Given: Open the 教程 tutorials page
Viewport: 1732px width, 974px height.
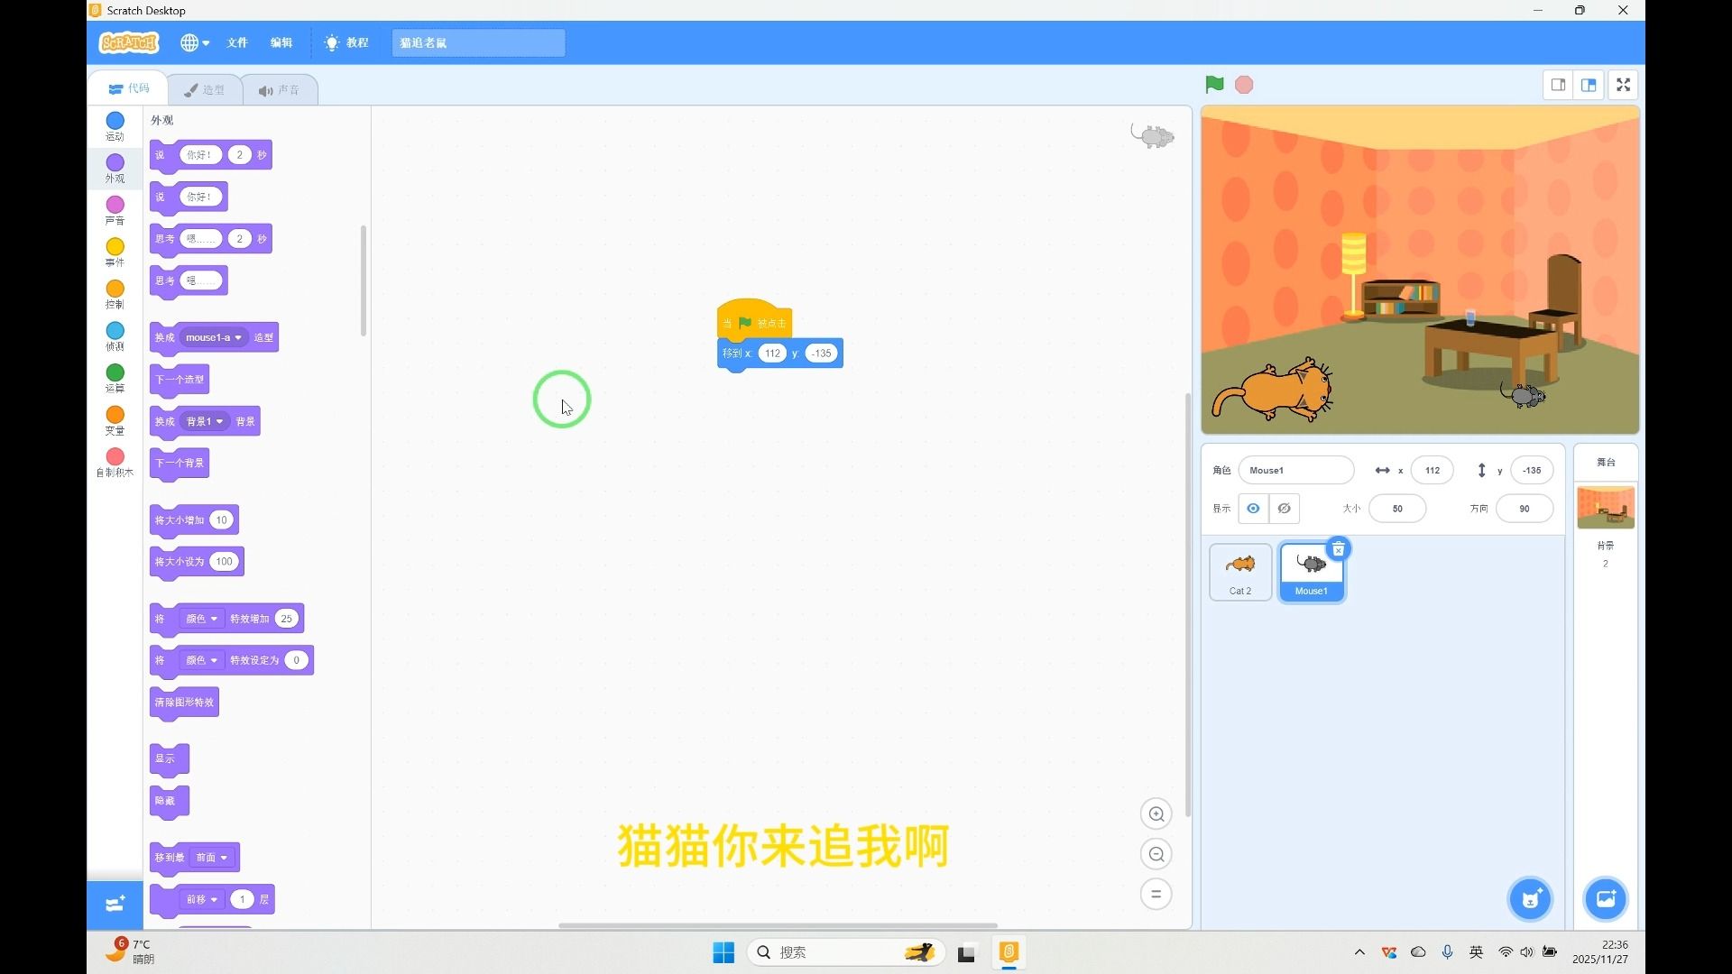Looking at the screenshot, I should pos(346,42).
